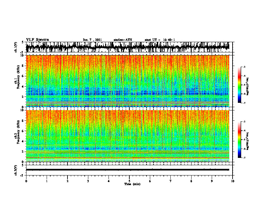Click the "Time (min)" axis title
Viewport: 262px width, 203px height.
pos(132,184)
